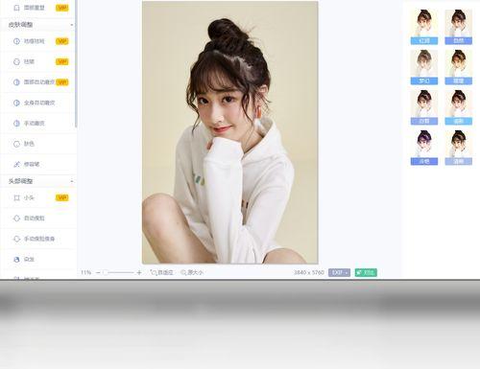Select 全身自动磨皮 full body smoothing
The height and width of the screenshot is (369, 480).
click(38, 103)
